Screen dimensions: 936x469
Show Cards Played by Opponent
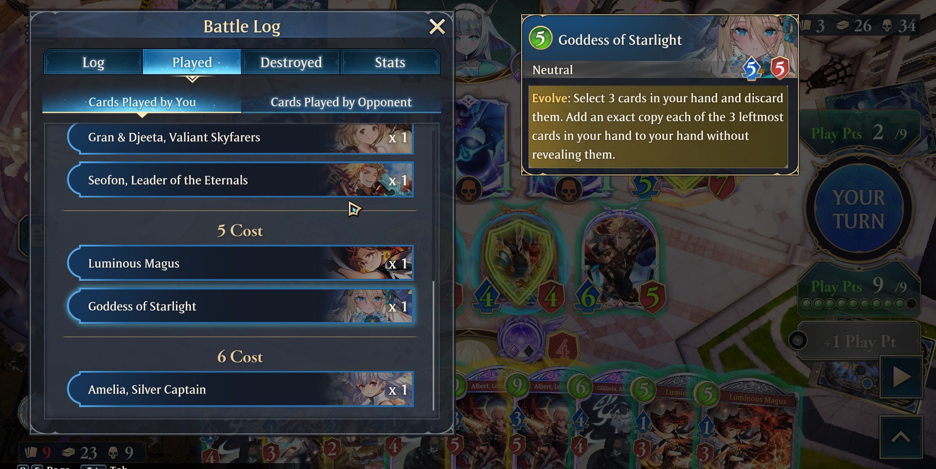pos(341,102)
